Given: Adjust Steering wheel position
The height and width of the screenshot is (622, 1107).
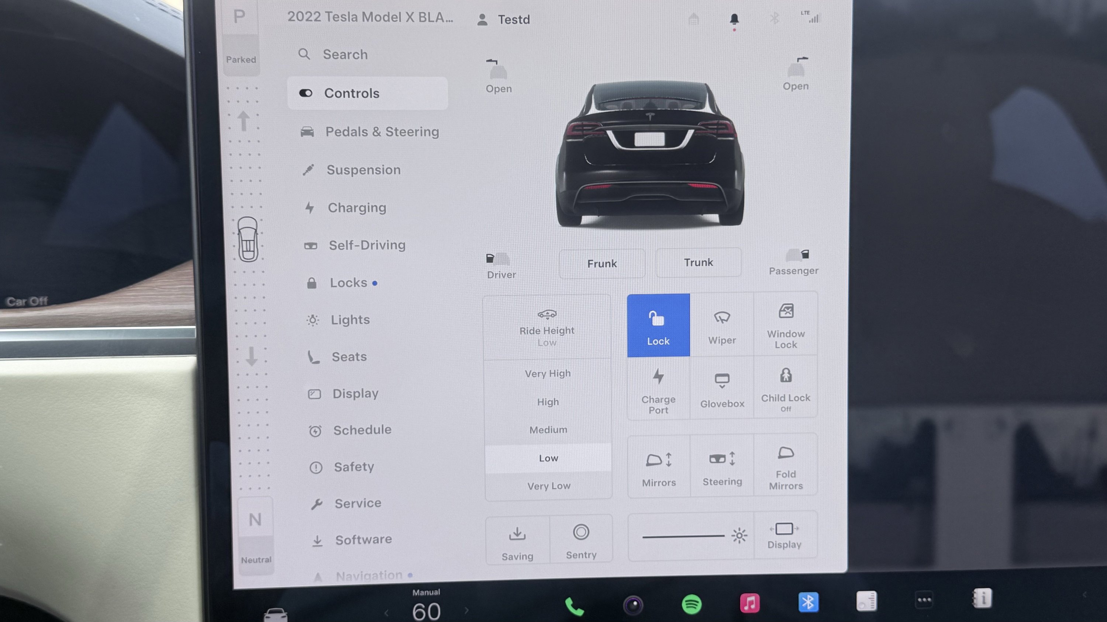Looking at the screenshot, I should tap(723, 466).
